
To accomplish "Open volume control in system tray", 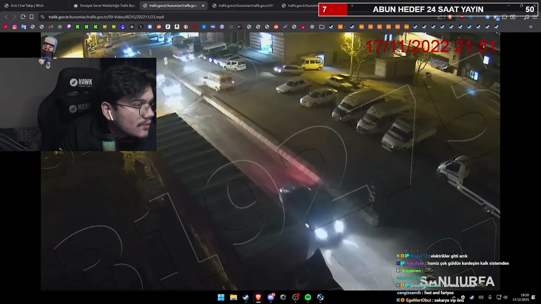I will (505, 297).
